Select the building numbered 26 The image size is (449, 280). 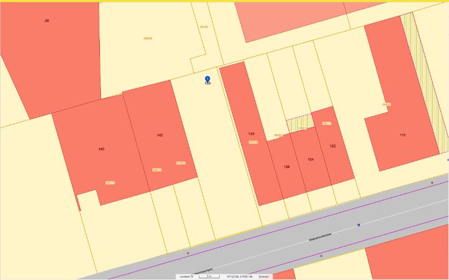(x=49, y=55)
